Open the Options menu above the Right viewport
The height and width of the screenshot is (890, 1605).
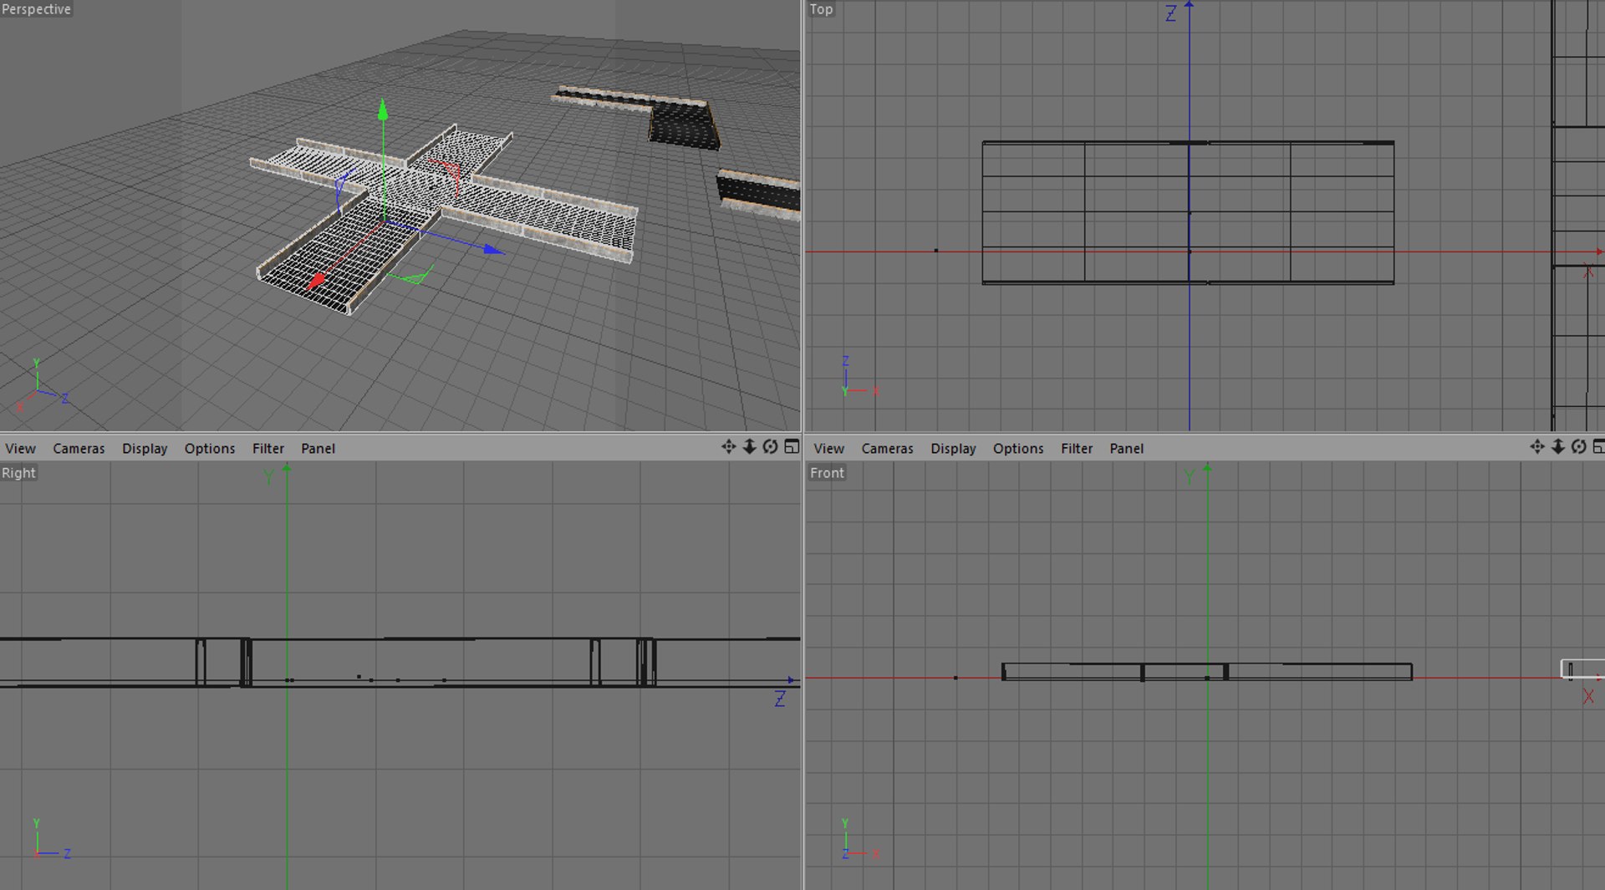point(209,449)
